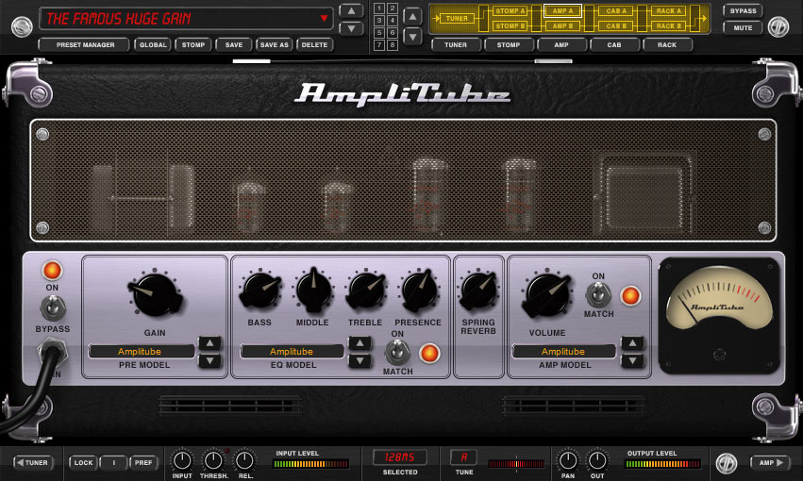Go to previous preset with up arrow
803x481 pixels.
351,11
